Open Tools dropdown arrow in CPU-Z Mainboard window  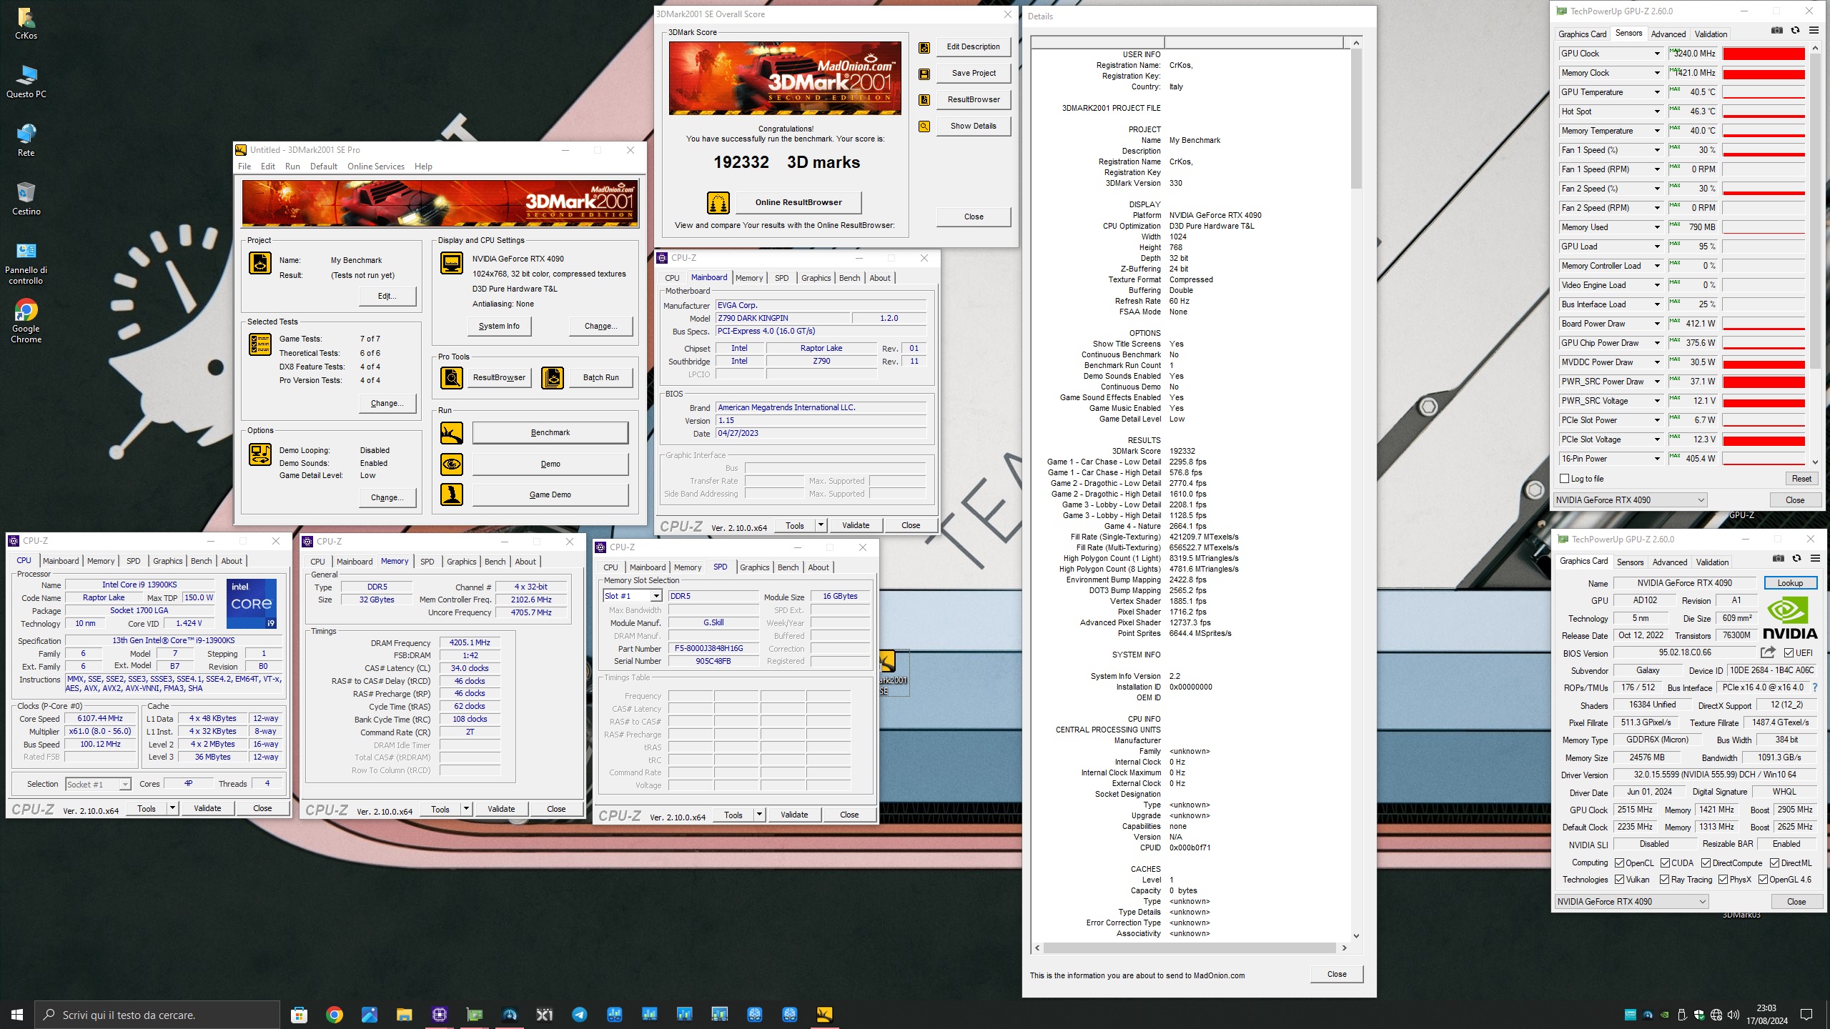821,525
